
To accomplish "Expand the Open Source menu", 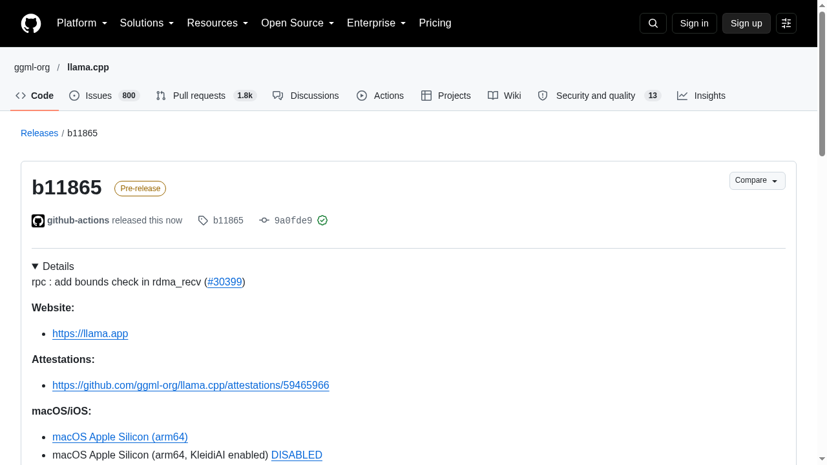I will (298, 23).
